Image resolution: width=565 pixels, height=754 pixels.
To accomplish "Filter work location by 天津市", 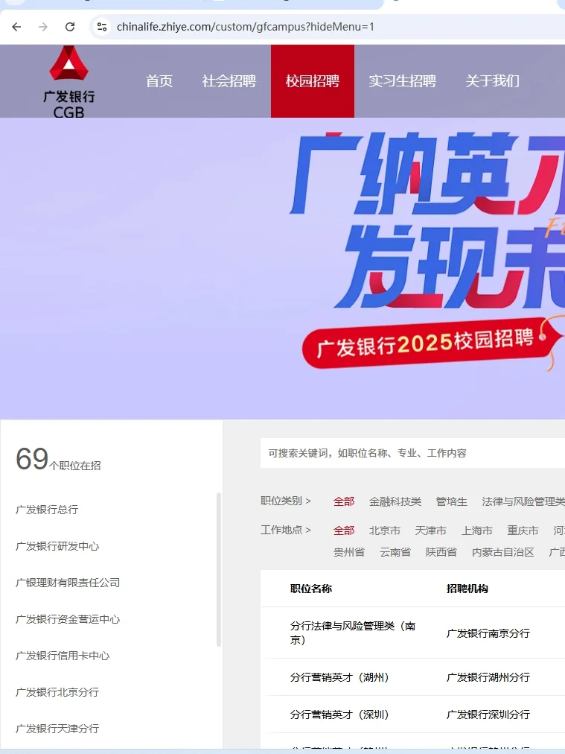I will 430,530.
